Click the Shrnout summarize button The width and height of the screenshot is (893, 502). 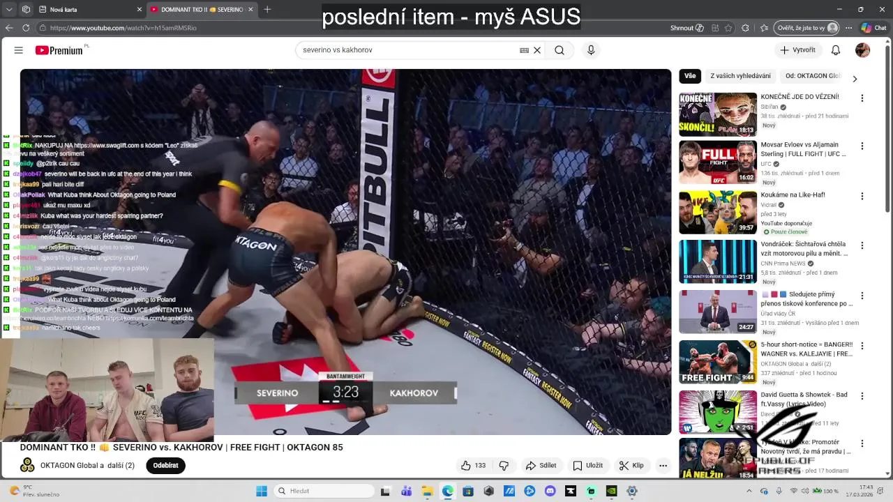pyautogui.click(x=686, y=28)
